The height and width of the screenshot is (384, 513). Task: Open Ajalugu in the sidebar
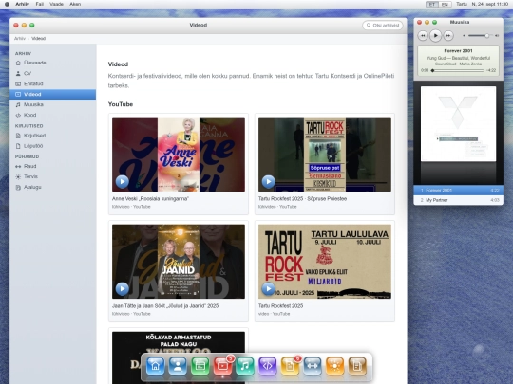coord(52,187)
